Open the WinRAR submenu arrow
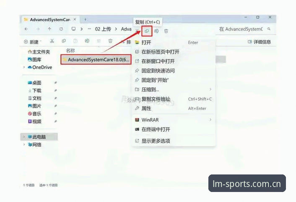Image resolution: width=296 pixels, height=202 pixels. point(210,120)
